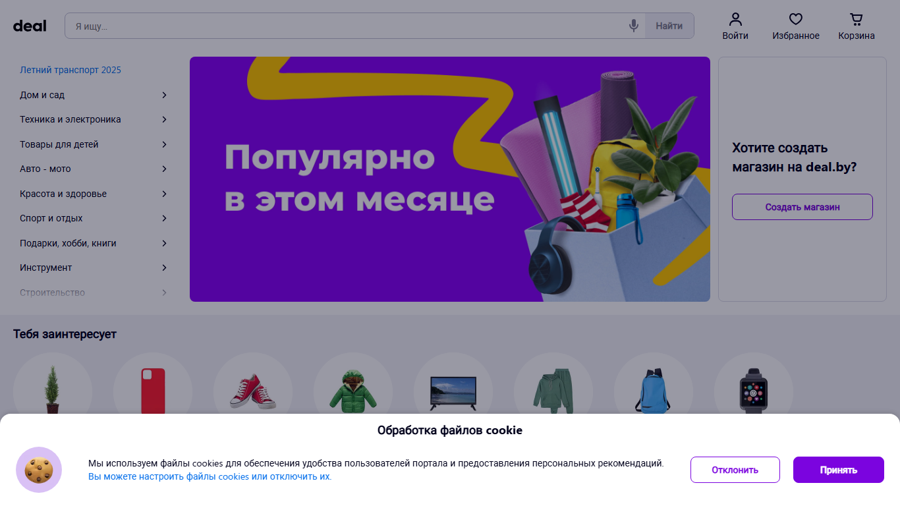This screenshot has height=506, width=900.
Task: Click the Найти search button
Action: point(669,26)
